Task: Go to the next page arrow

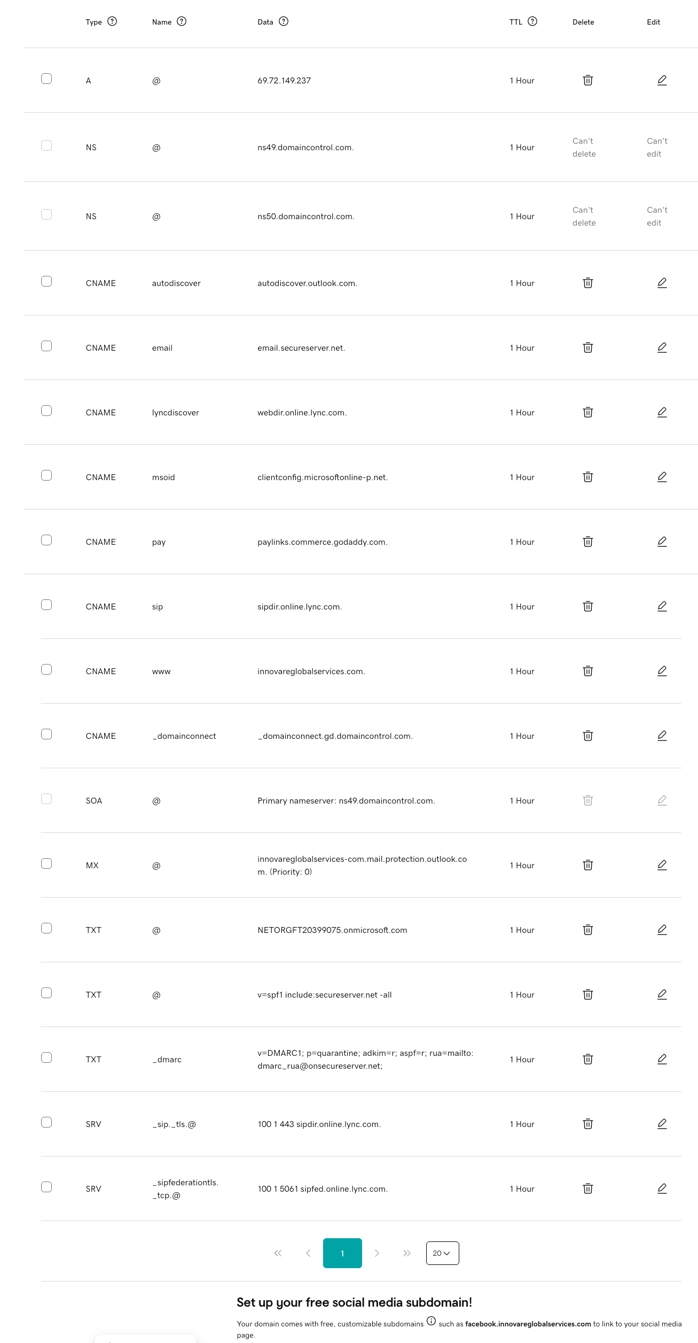Action: click(x=377, y=1253)
